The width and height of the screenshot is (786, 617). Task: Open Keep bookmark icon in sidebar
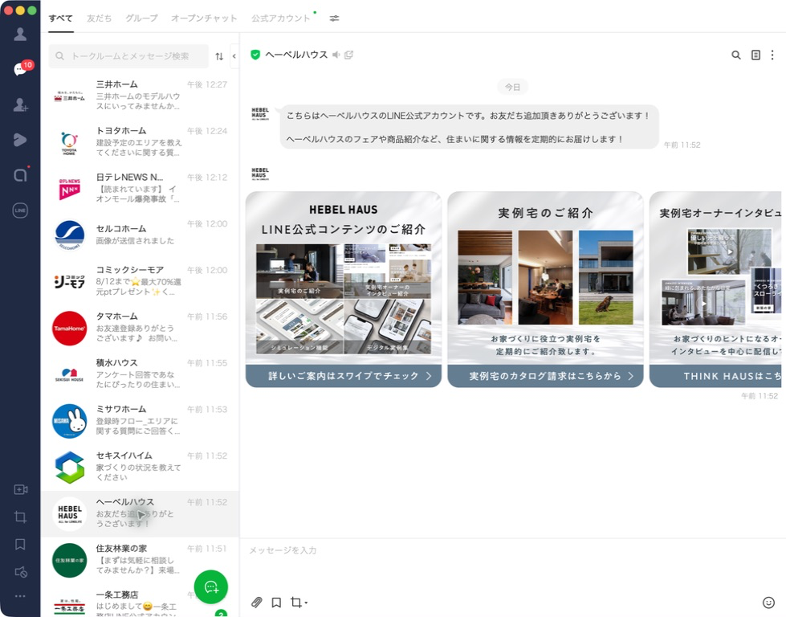20,544
